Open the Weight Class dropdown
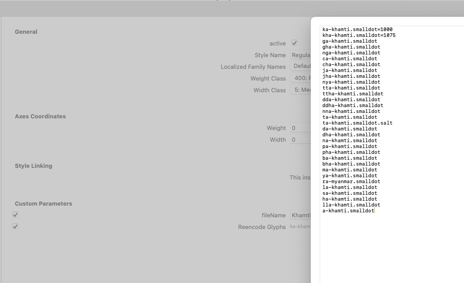Image resolution: width=464 pixels, height=283 pixels. (300, 78)
